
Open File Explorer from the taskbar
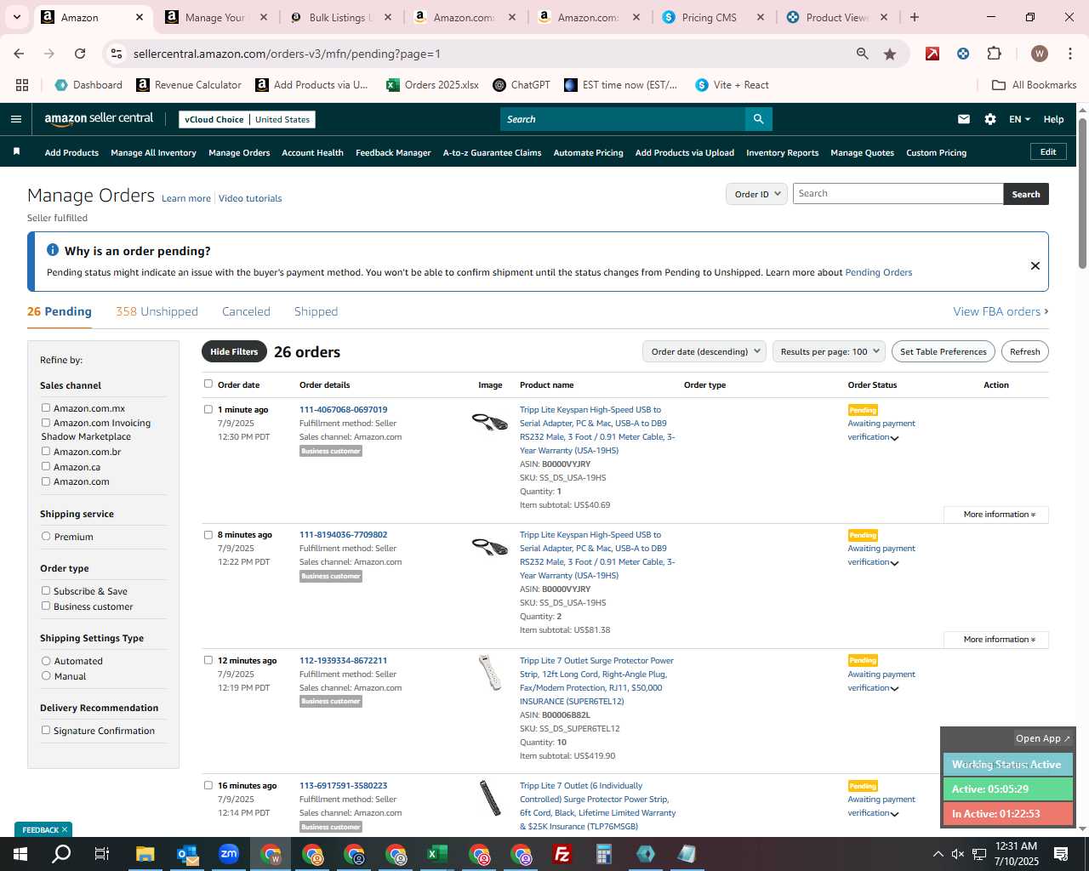pos(145,854)
